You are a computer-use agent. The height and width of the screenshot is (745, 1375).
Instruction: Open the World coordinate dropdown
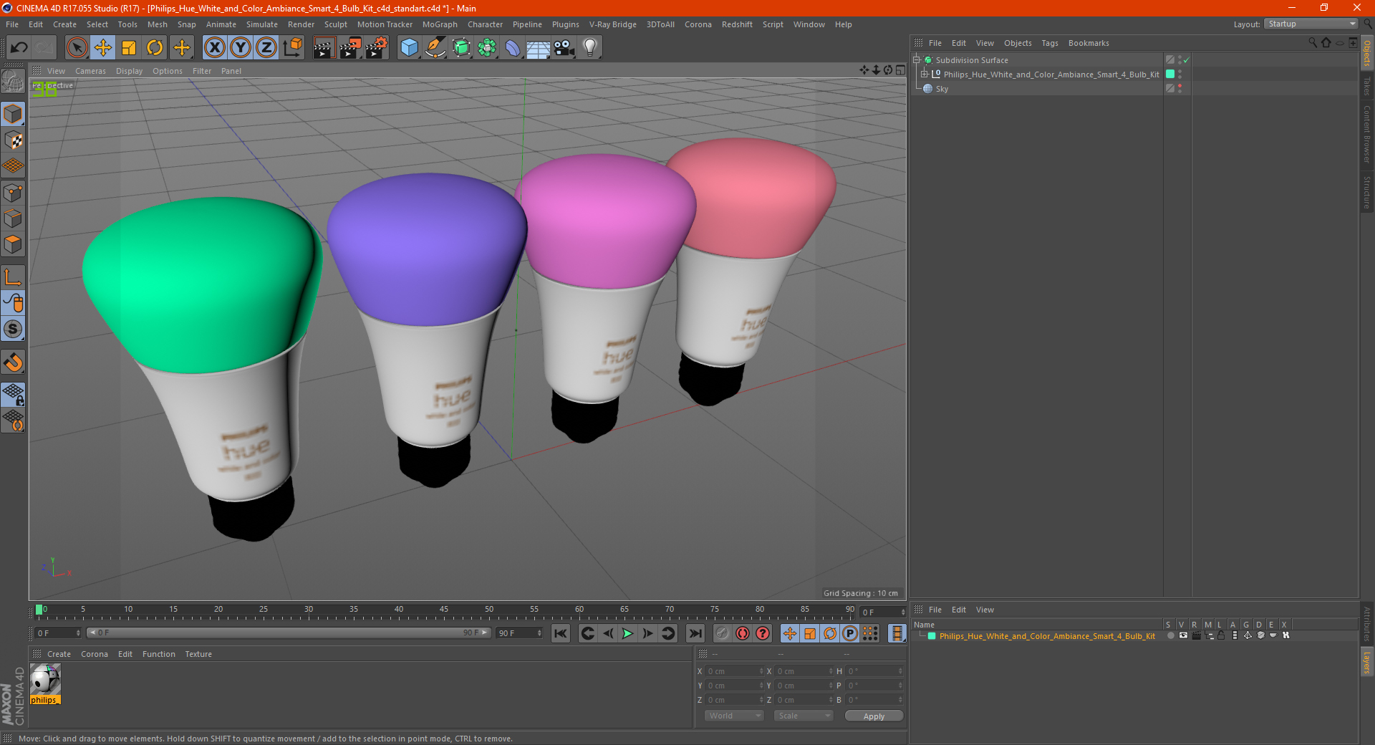click(734, 716)
